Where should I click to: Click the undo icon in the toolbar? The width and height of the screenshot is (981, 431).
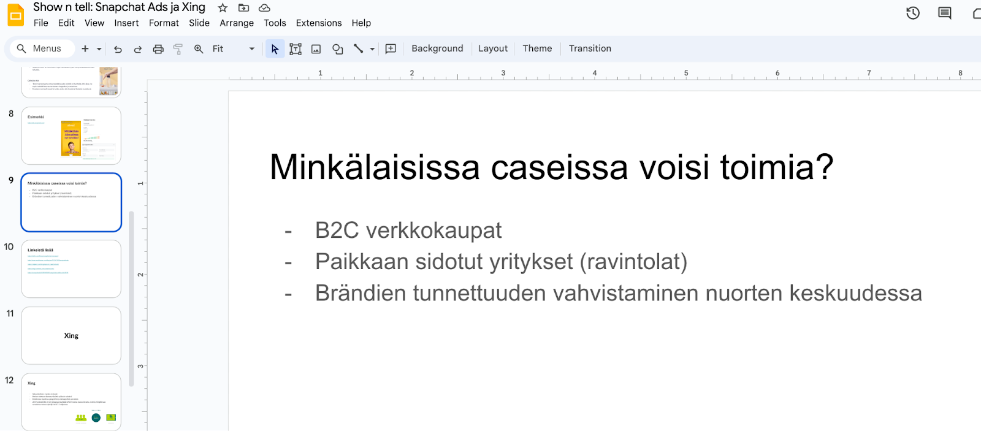pyautogui.click(x=118, y=49)
